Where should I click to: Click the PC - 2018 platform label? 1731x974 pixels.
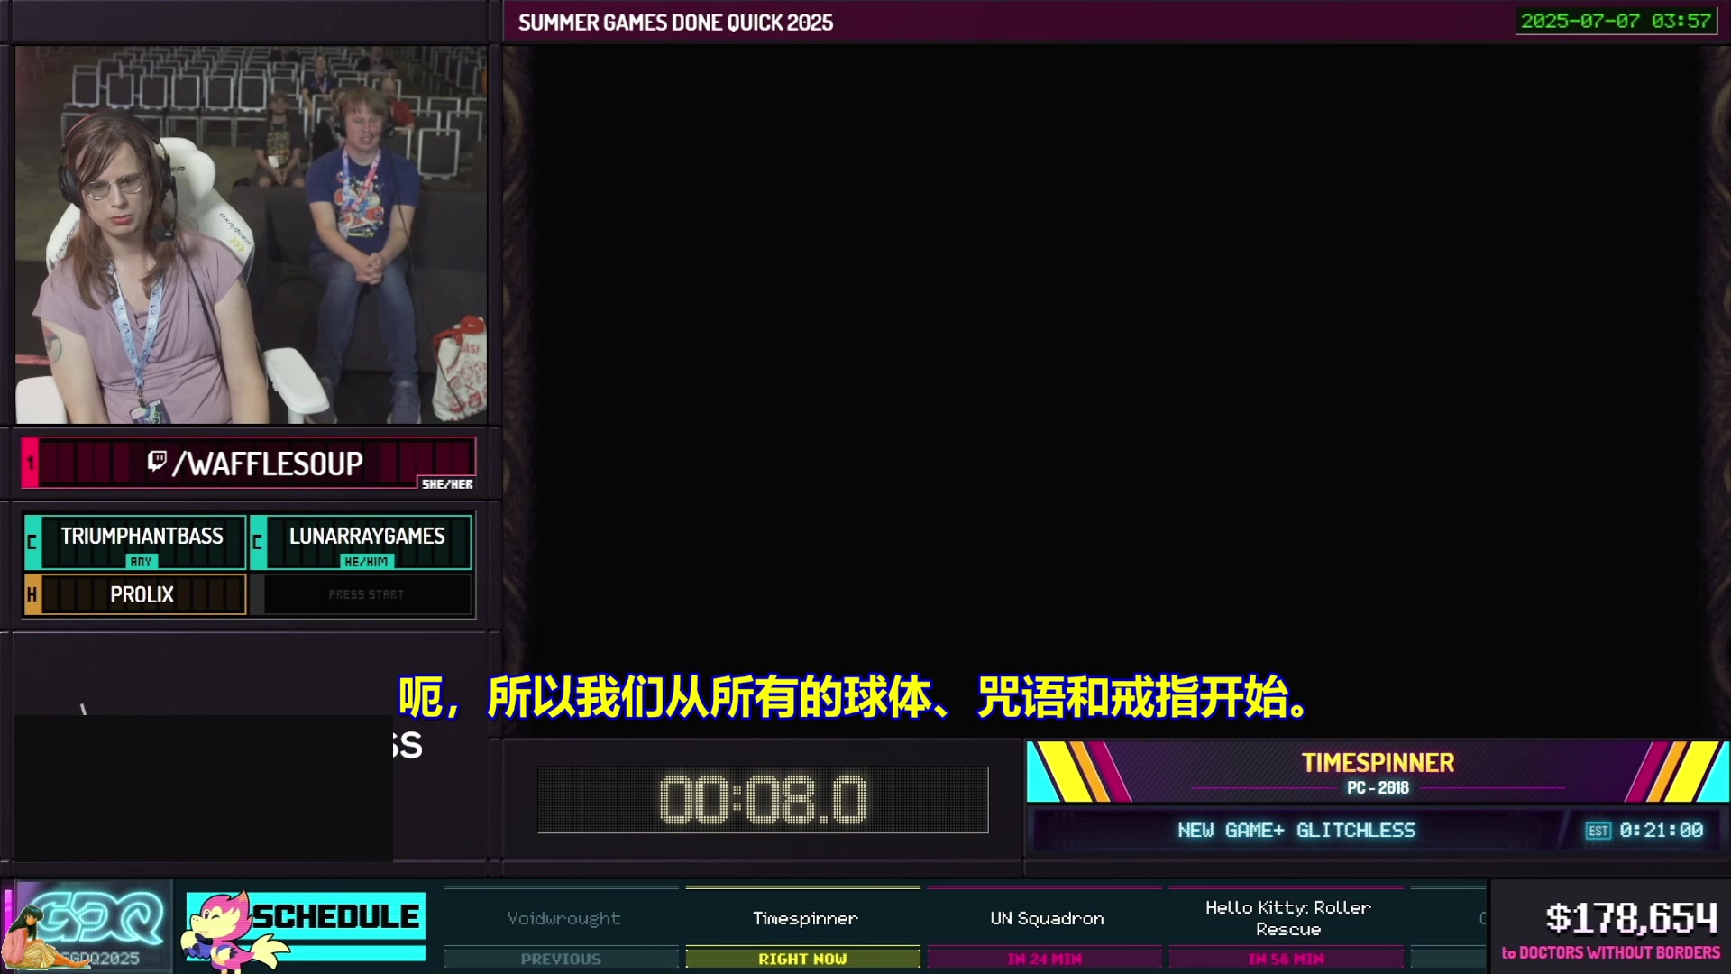click(x=1378, y=788)
